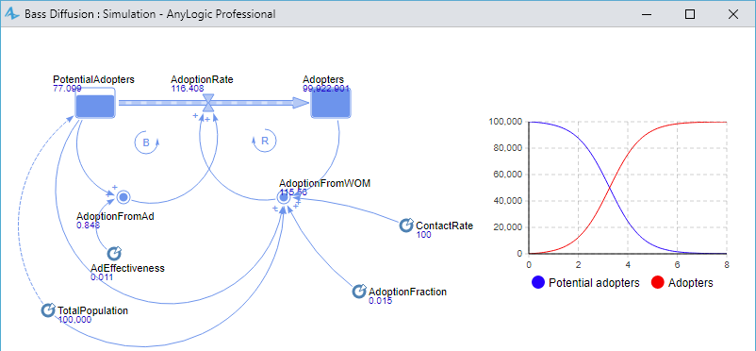Click the PotentialAdopters stock box
The width and height of the screenshot is (756, 351).
[95, 103]
